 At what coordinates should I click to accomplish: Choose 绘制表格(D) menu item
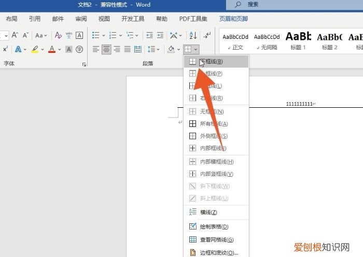coord(216,226)
